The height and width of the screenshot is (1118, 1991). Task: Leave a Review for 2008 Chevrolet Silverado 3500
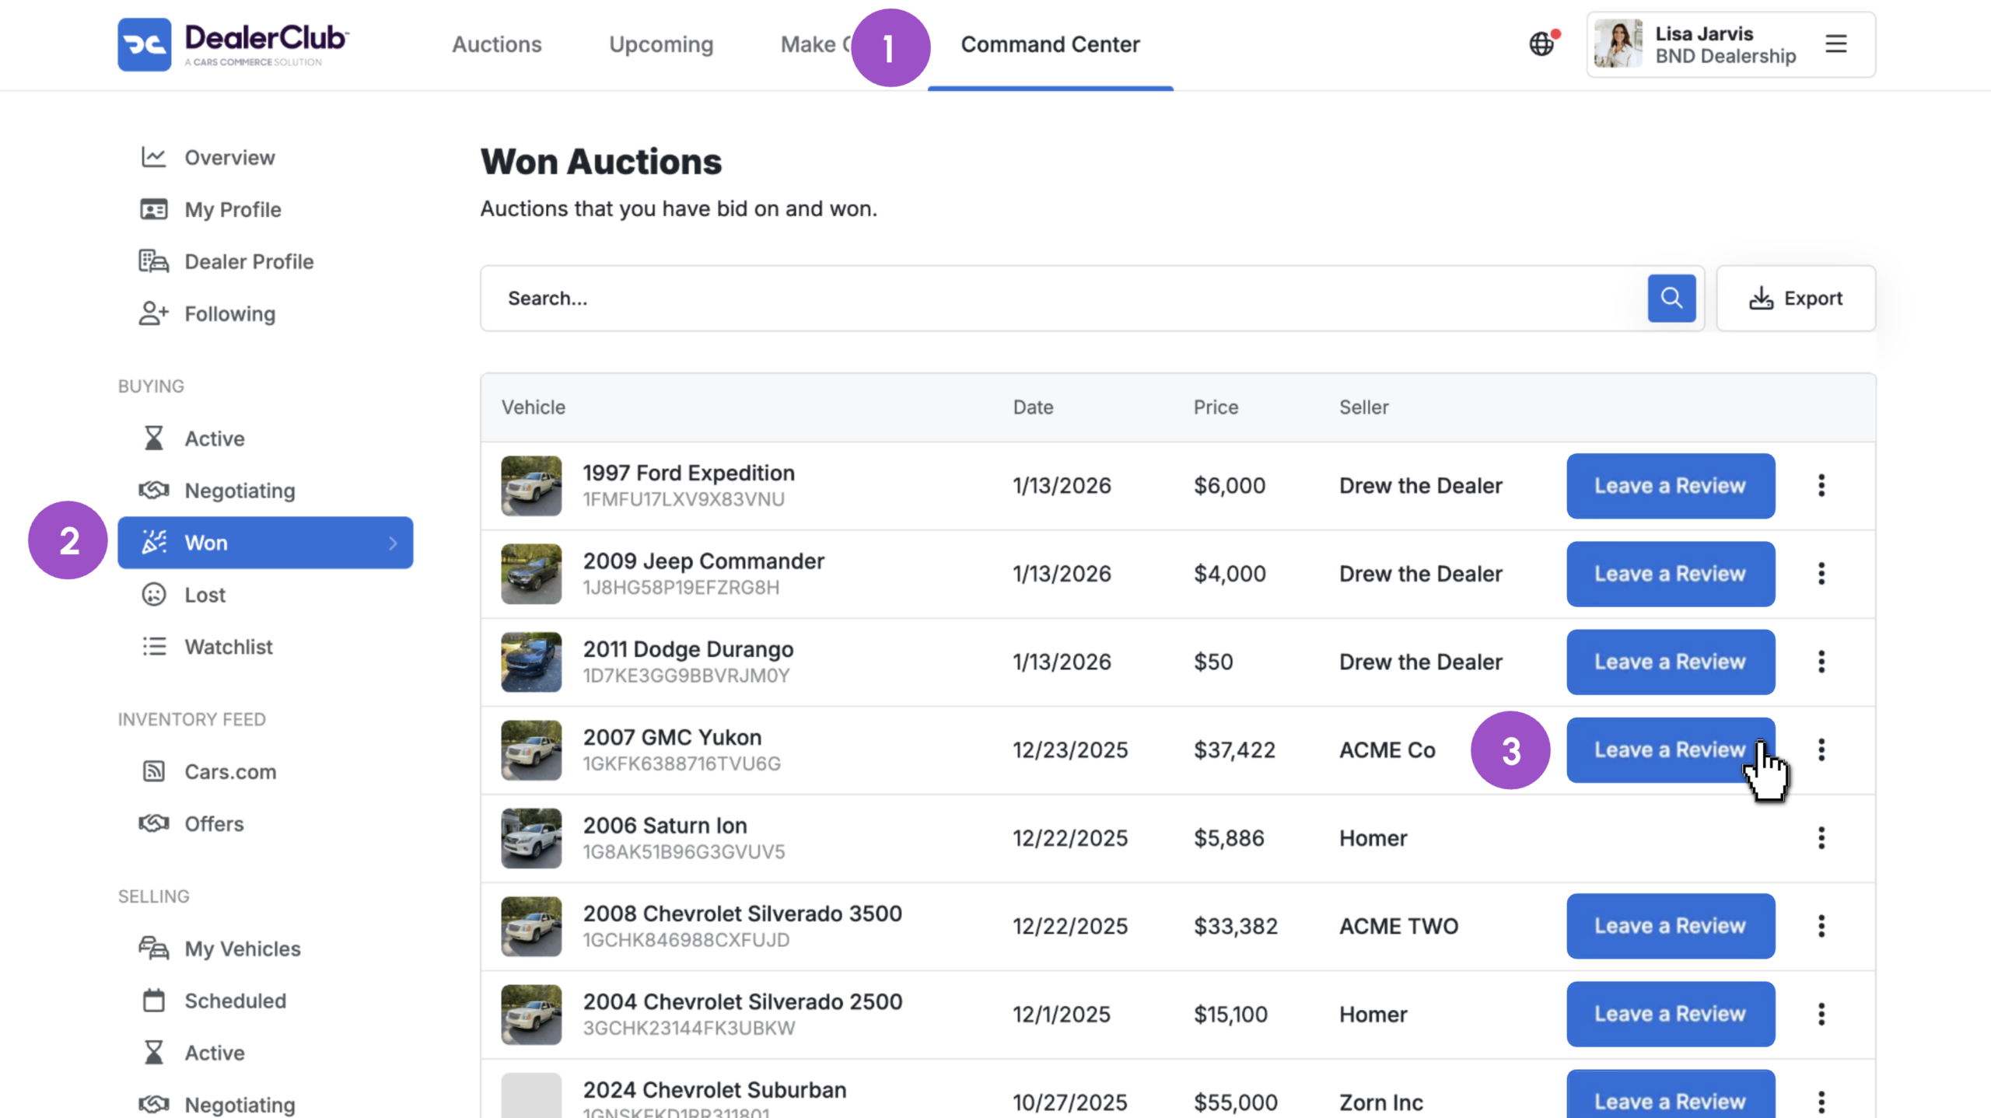(x=1671, y=926)
